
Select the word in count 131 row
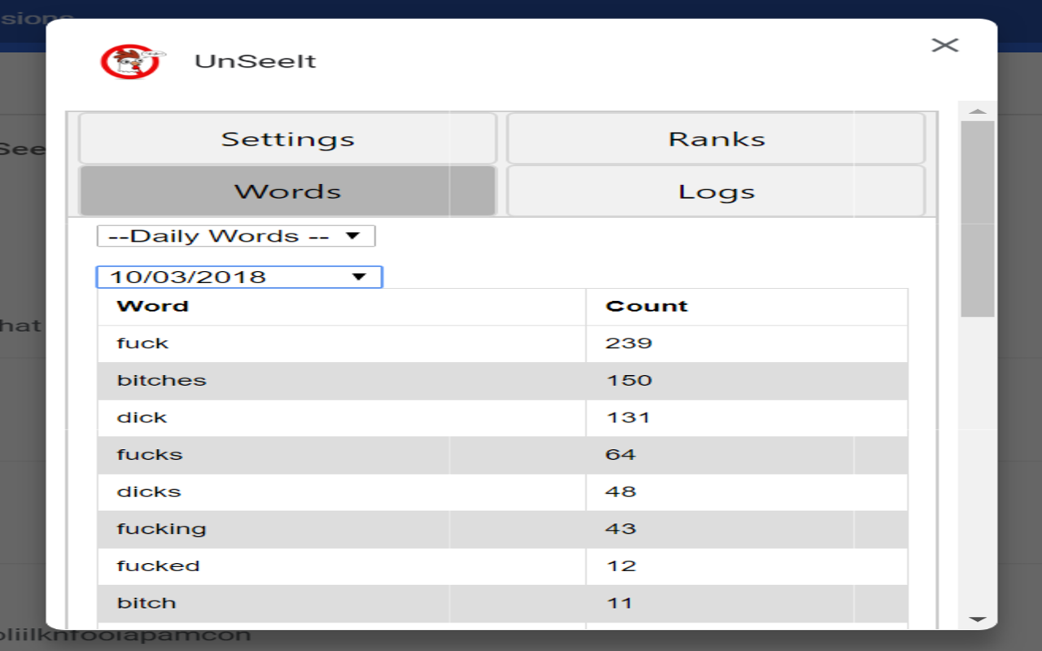[142, 418]
